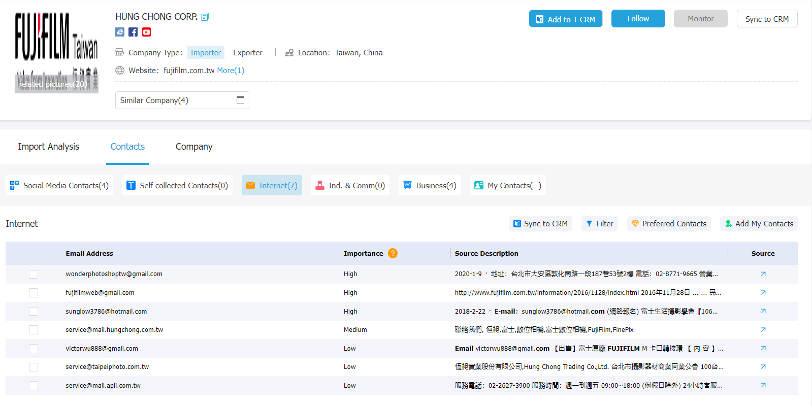This screenshot has width=812, height=406.
Task: Open the Facebook page icon
Action: click(x=133, y=32)
